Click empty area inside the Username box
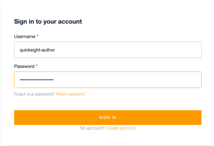Image resolution: width=214 pixels, height=146 pixels. click(128, 50)
